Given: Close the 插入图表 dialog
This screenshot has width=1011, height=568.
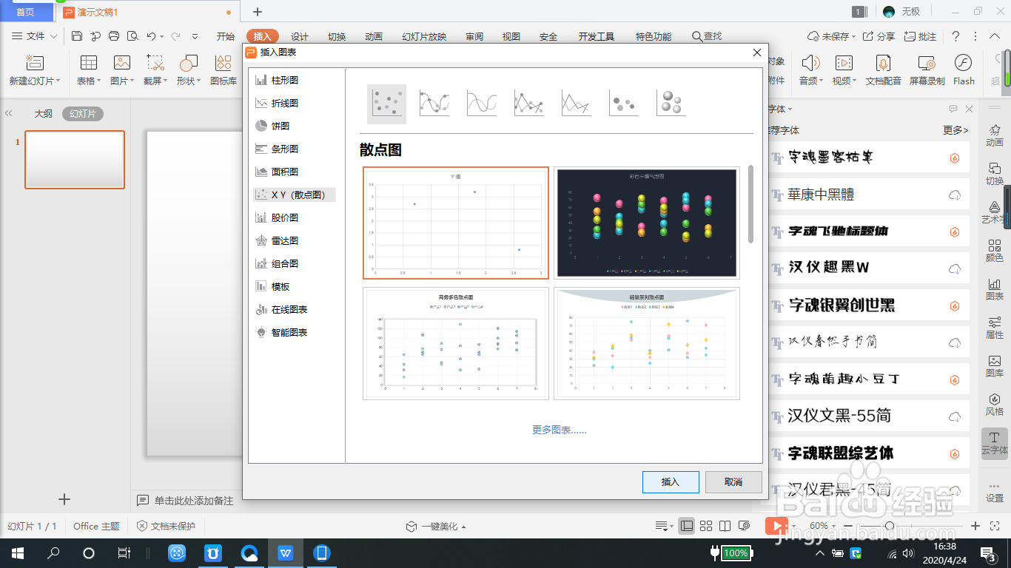Looking at the screenshot, I should point(756,53).
